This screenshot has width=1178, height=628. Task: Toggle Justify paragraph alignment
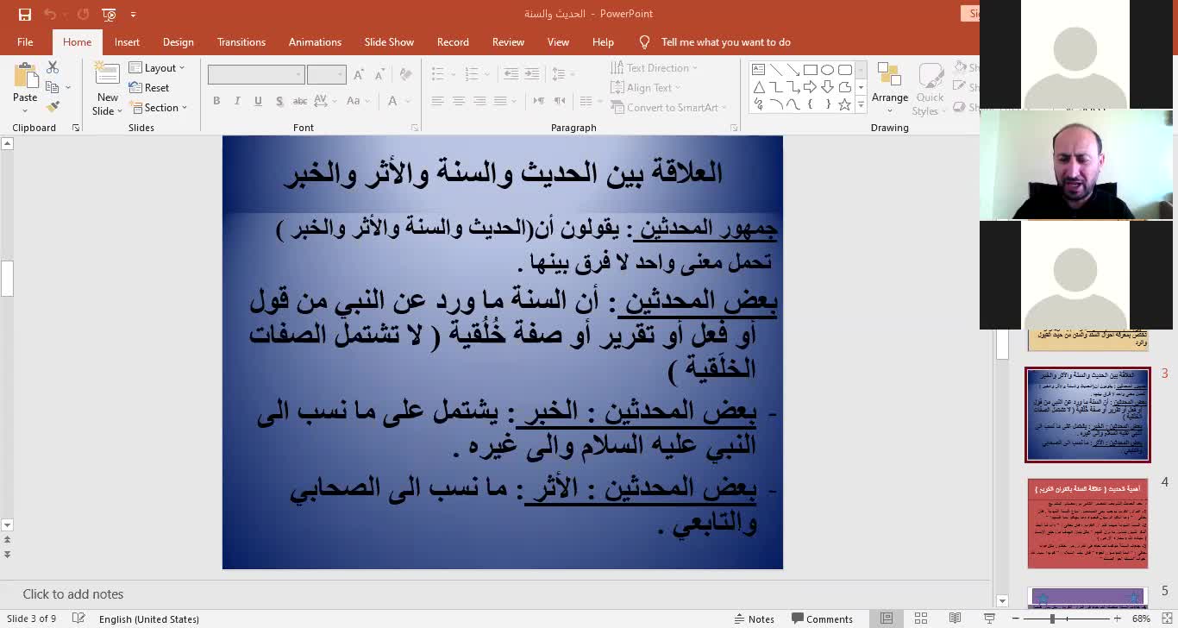pos(499,101)
